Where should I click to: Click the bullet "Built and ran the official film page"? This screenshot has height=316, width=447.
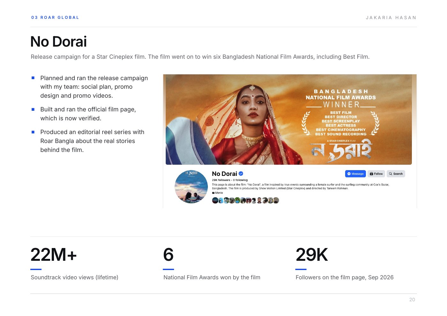coord(88,114)
